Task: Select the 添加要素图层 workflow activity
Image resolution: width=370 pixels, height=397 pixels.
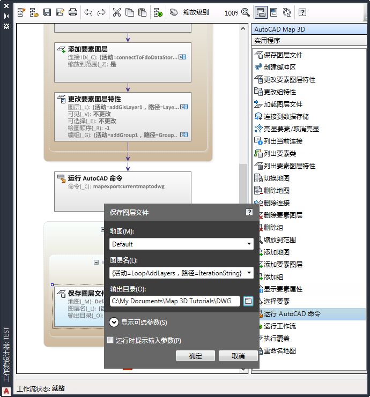Action: [123, 62]
